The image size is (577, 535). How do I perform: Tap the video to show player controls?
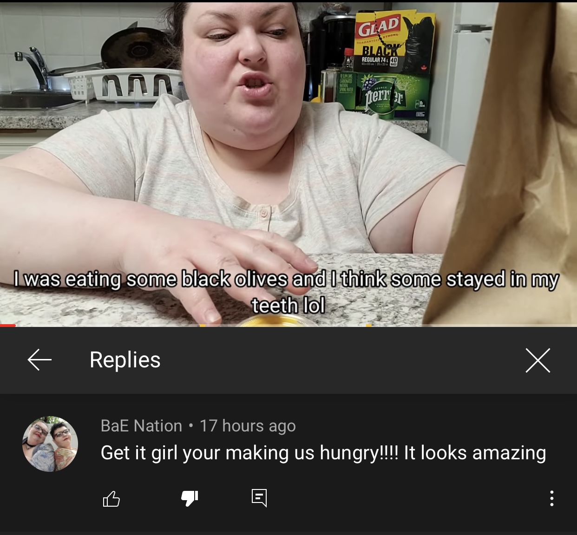(288, 163)
